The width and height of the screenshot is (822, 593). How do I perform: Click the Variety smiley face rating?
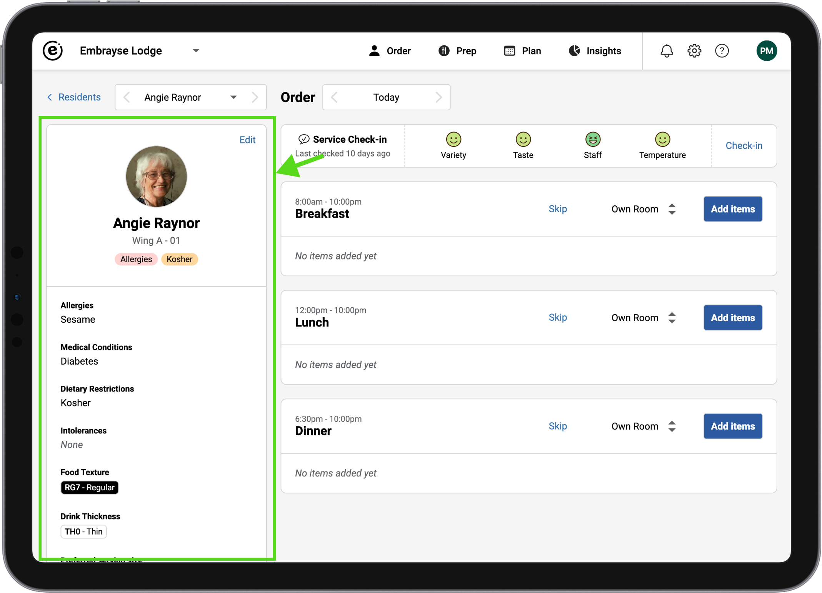pyautogui.click(x=454, y=140)
